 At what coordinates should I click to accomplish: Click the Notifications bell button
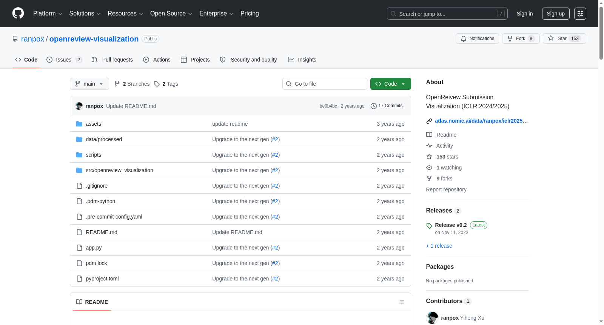[477, 39]
